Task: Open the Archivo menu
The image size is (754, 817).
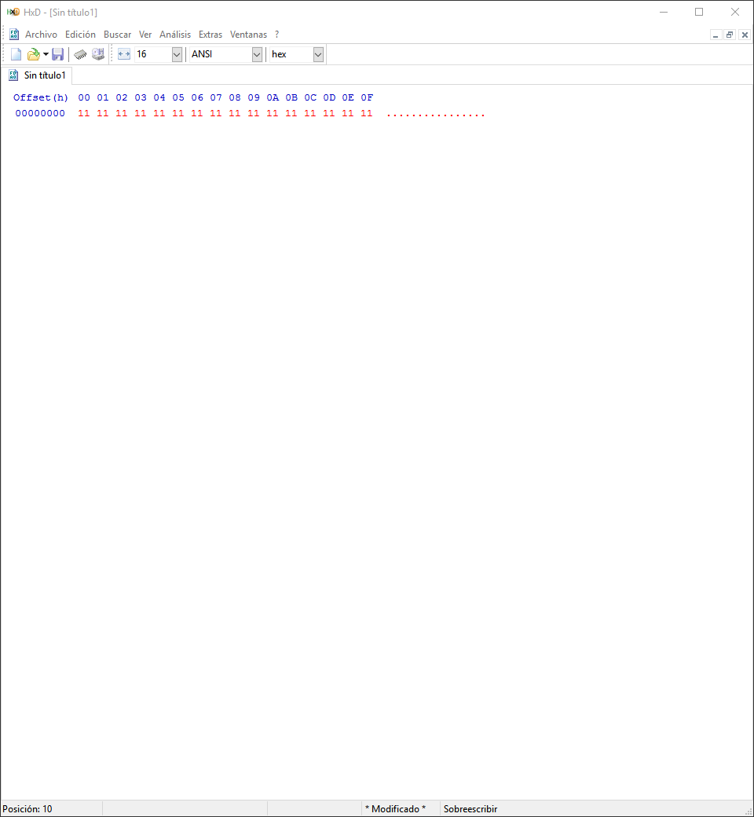Action: click(x=41, y=35)
